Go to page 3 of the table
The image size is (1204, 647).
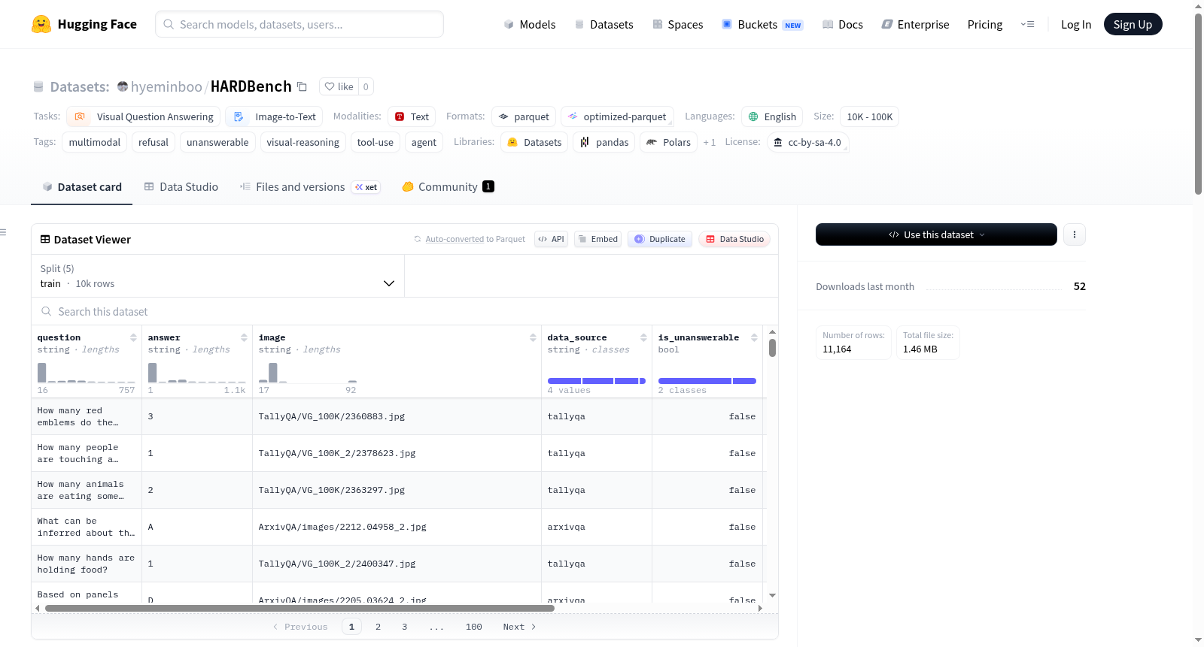tap(404, 627)
